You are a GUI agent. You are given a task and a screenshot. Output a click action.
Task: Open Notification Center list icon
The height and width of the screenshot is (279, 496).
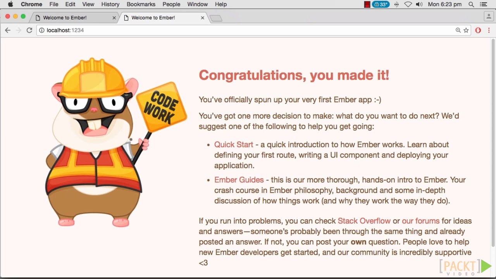click(x=483, y=4)
